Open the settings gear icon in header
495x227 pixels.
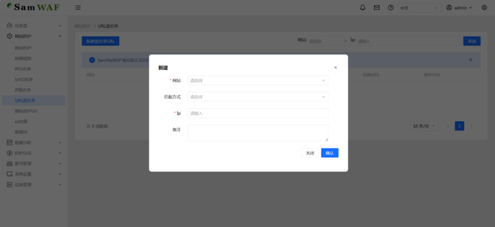(x=484, y=8)
